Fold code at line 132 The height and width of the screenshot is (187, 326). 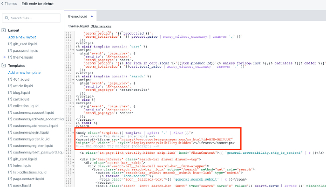(x=73, y=106)
